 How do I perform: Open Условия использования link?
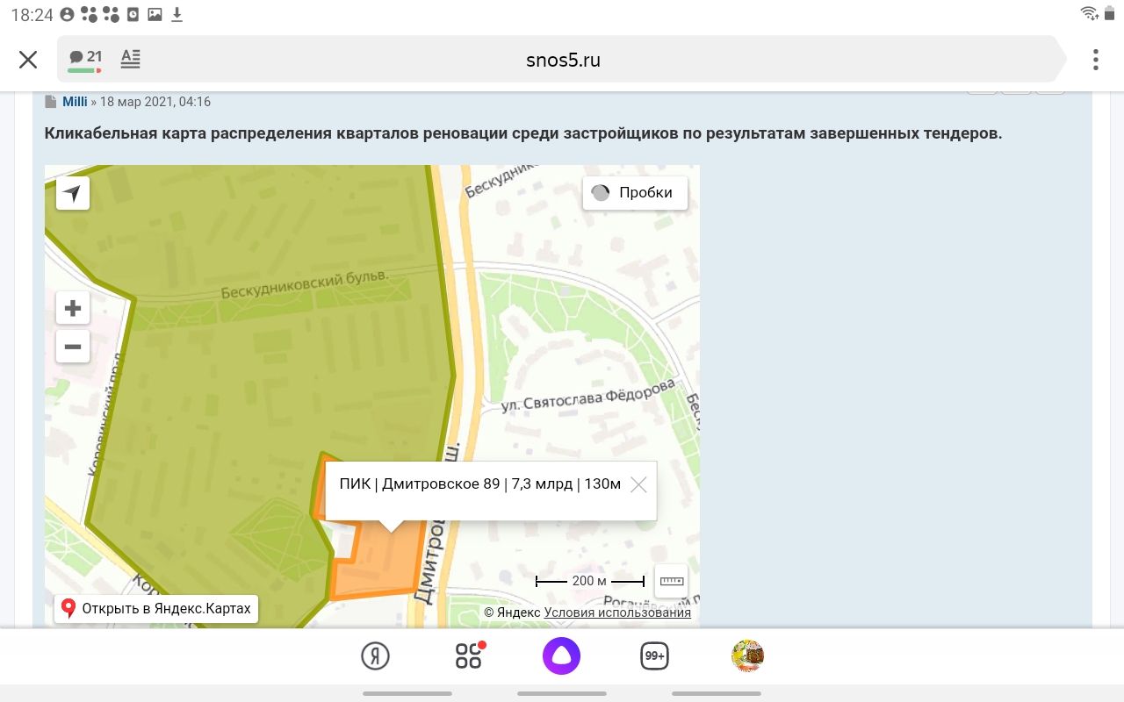click(x=617, y=612)
